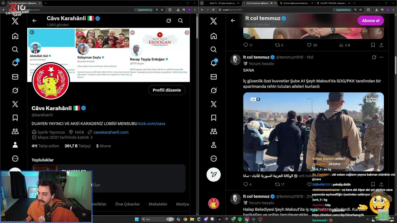Viewport: 397px width, 223px height.
Task: Expand join date details chevron
Action: (91, 138)
